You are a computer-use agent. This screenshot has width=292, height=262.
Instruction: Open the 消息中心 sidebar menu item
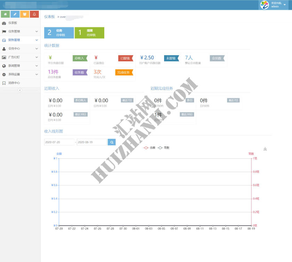(20, 83)
